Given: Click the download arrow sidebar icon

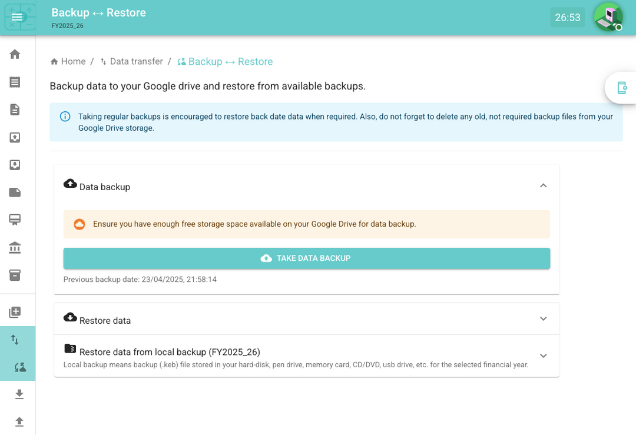Looking at the screenshot, I should (x=19, y=394).
